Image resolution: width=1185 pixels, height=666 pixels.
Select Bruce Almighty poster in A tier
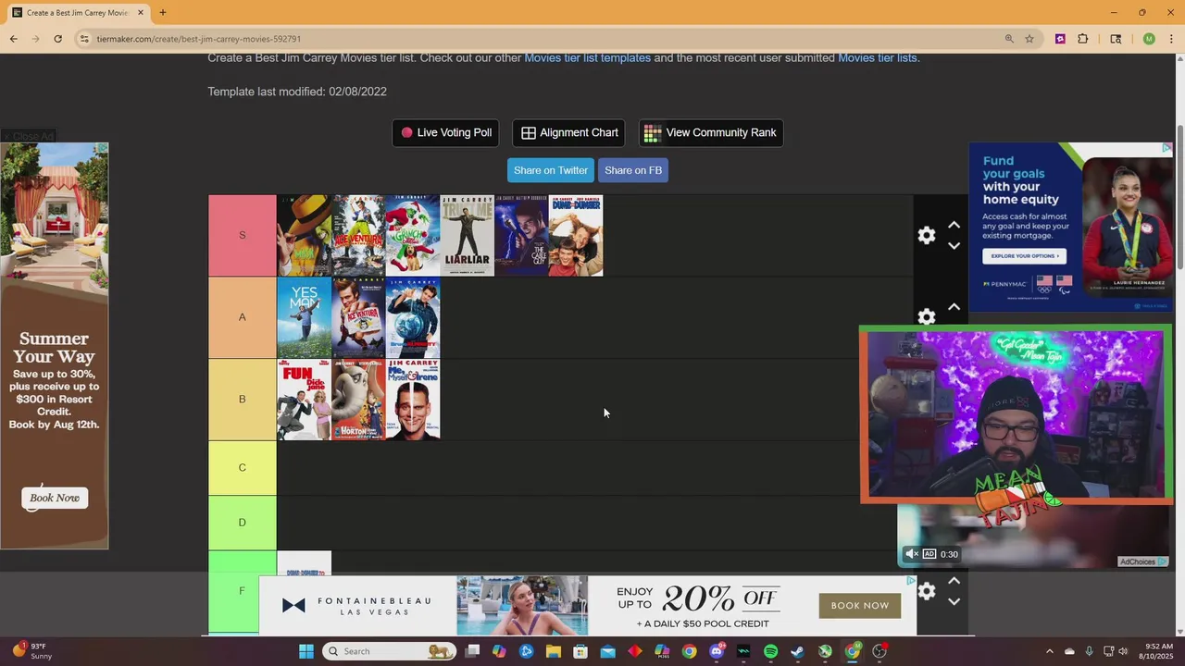coord(413,317)
